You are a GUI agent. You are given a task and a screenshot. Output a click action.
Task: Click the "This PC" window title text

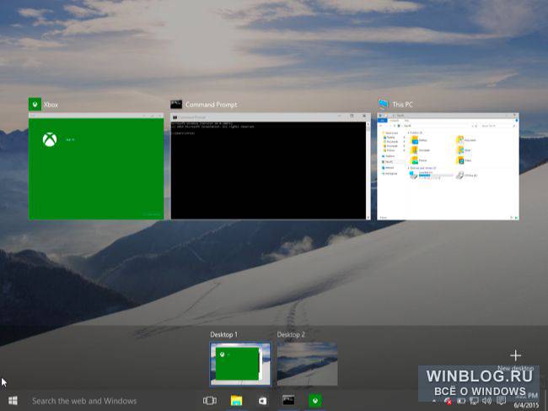coord(402,105)
